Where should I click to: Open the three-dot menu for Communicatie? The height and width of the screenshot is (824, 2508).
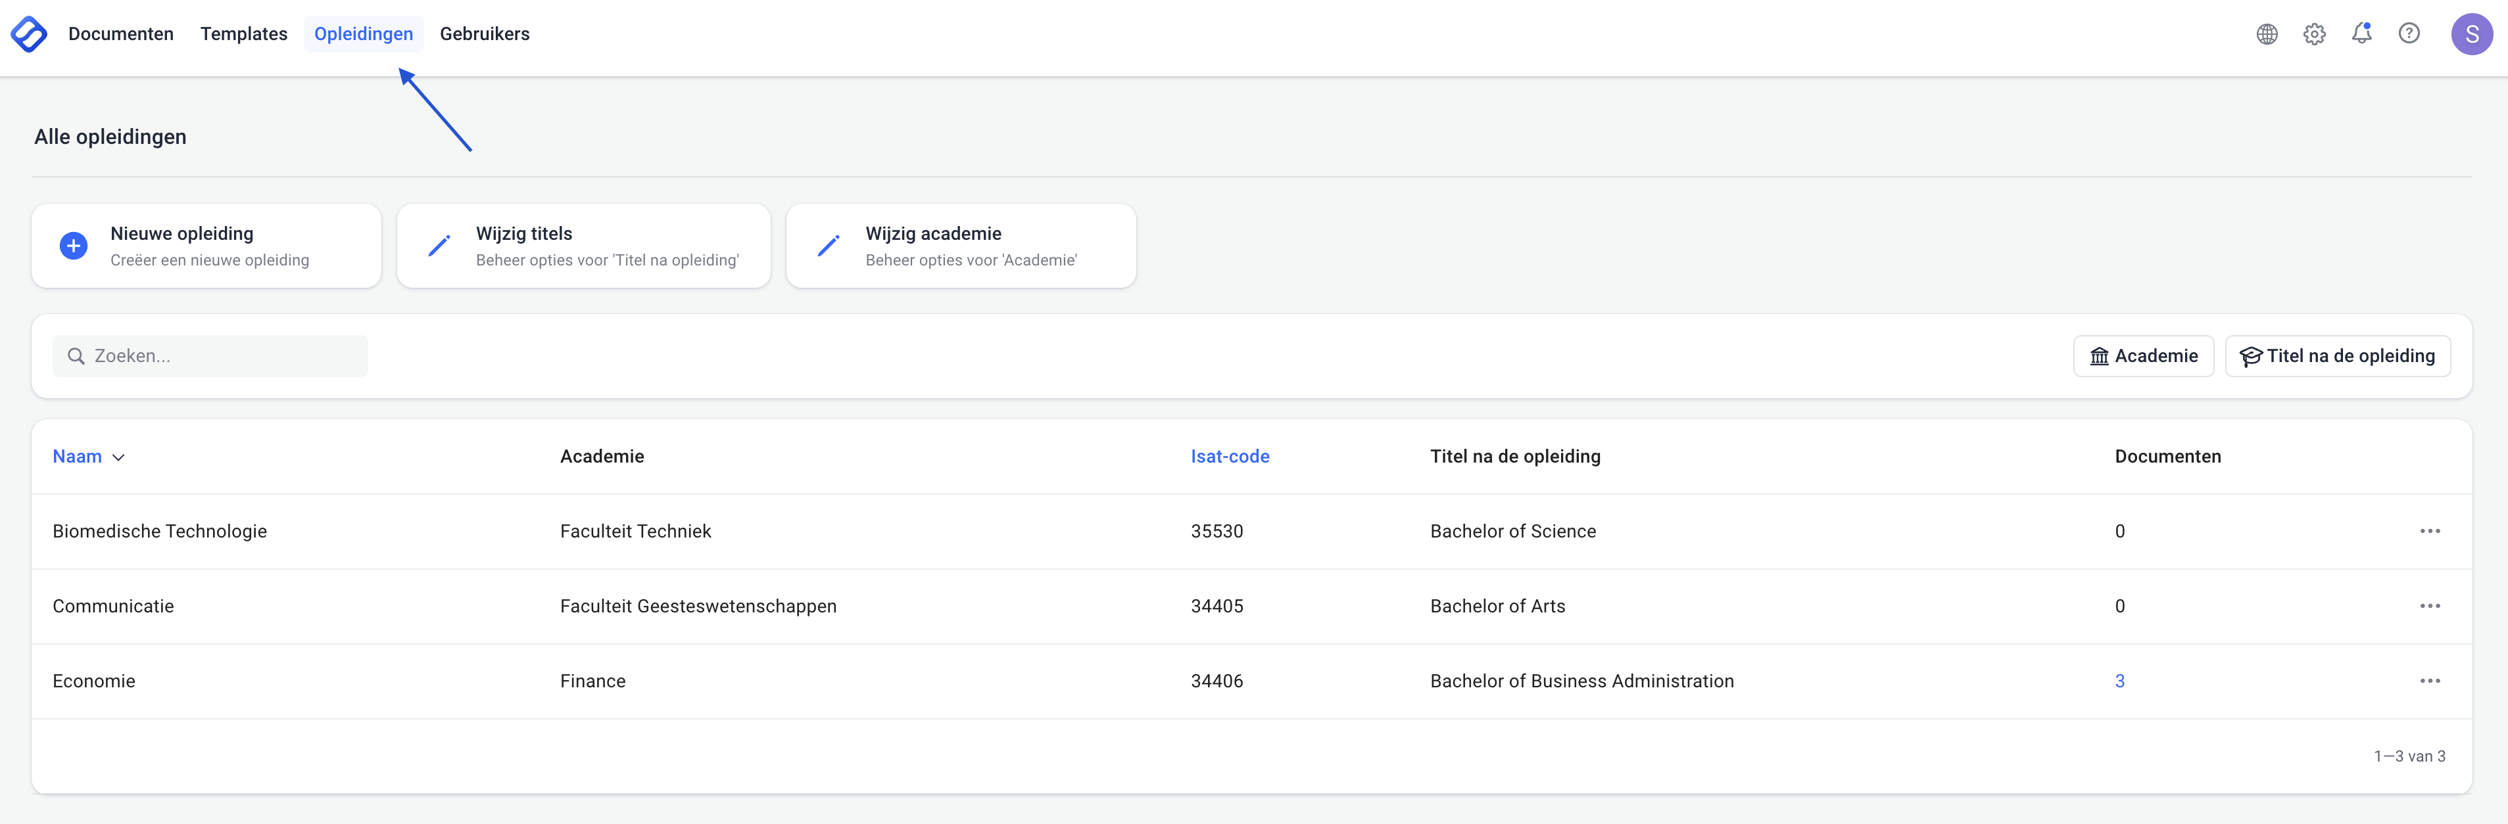[2429, 606]
